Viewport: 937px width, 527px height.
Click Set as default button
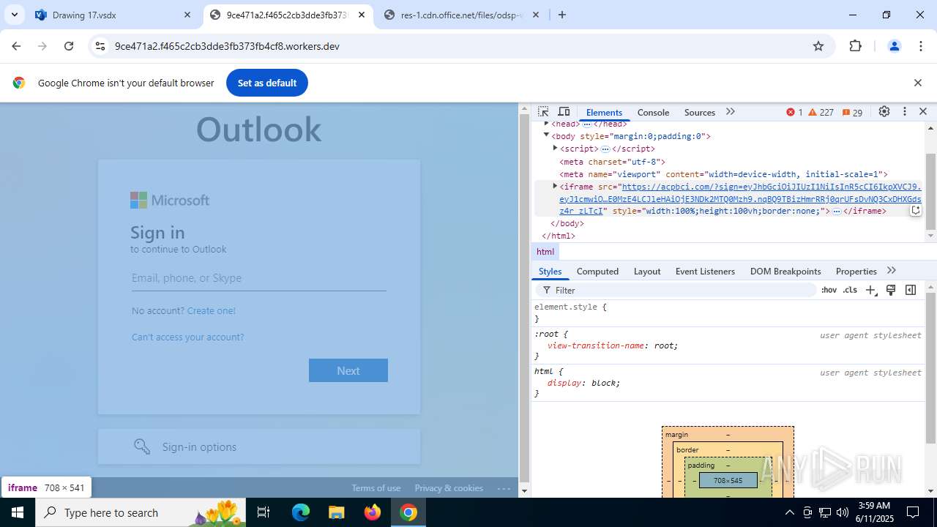[267, 83]
